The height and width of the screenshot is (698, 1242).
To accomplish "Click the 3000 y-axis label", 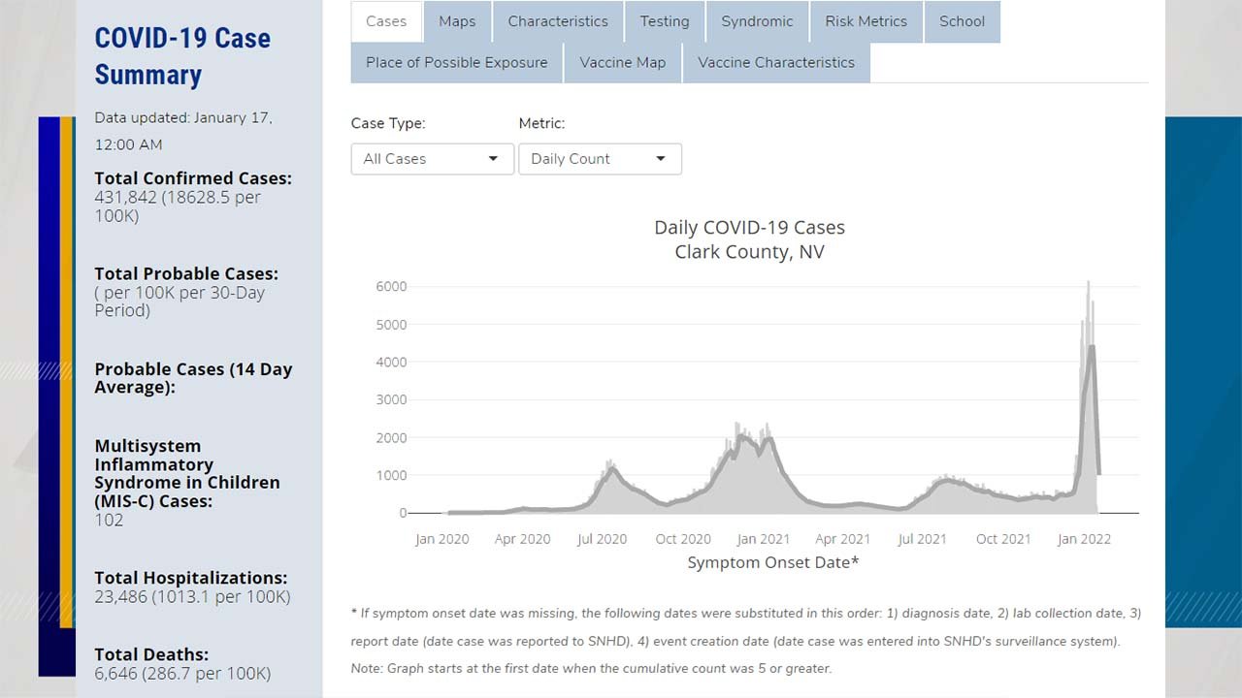I will pos(391,399).
